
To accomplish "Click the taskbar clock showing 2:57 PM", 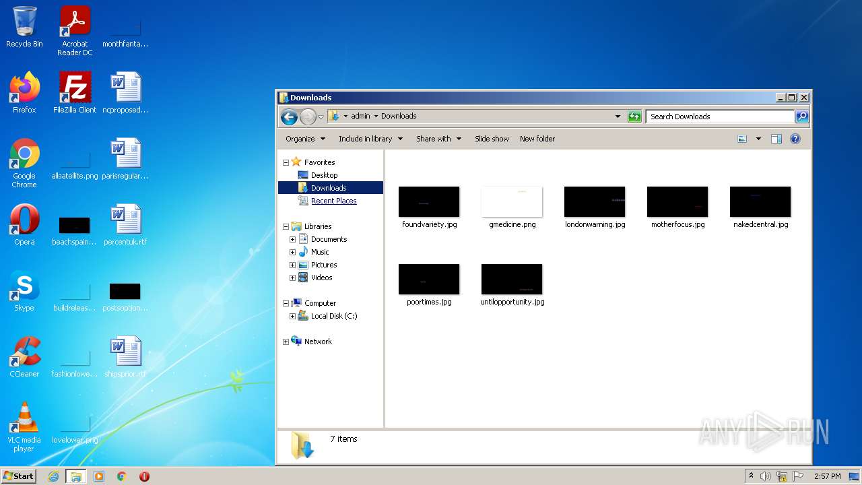I will 827,476.
